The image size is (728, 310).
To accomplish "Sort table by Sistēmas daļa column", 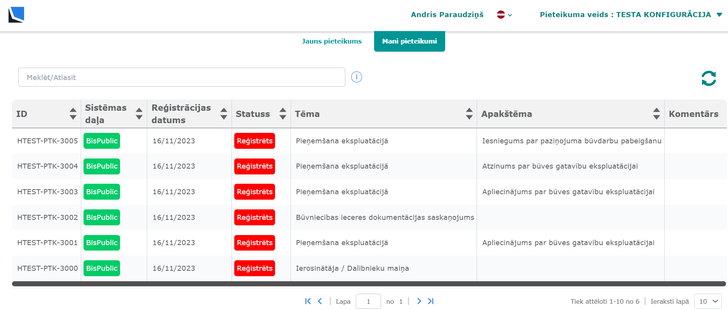I will click(x=139, y=114).
